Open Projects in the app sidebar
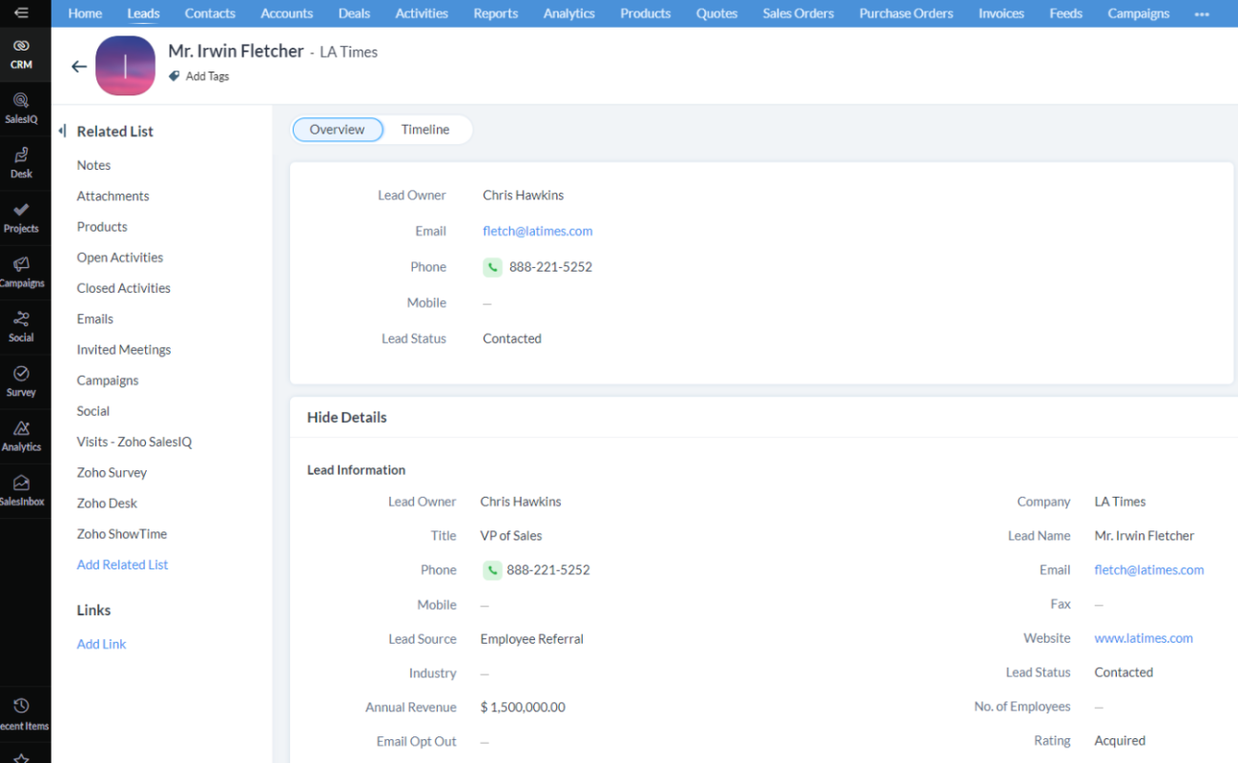The image size is (1238, 763). coord(21,217)
